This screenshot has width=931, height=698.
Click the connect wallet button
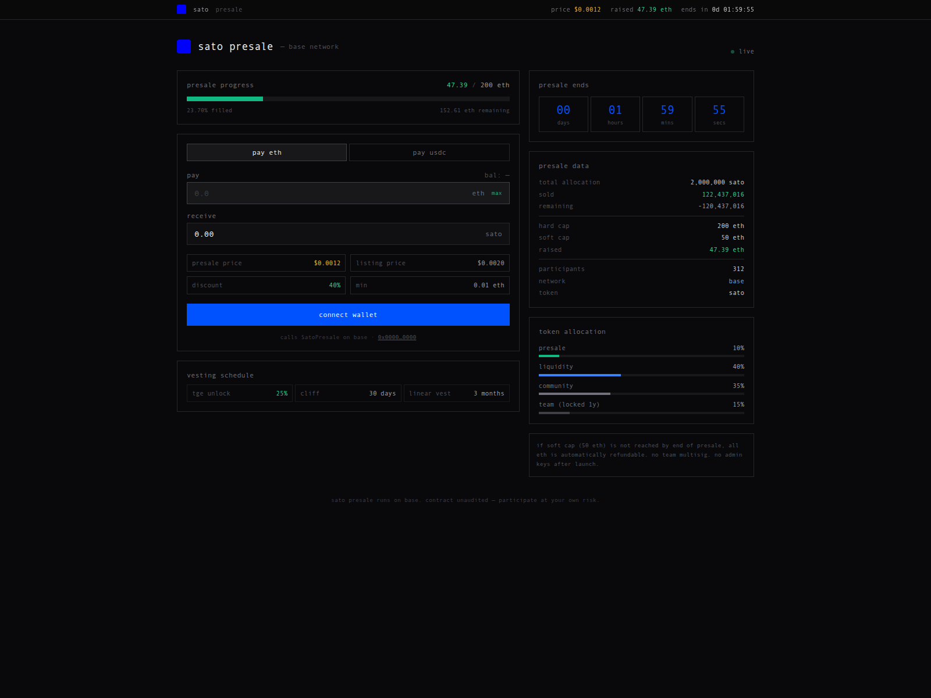click(348, 315)
